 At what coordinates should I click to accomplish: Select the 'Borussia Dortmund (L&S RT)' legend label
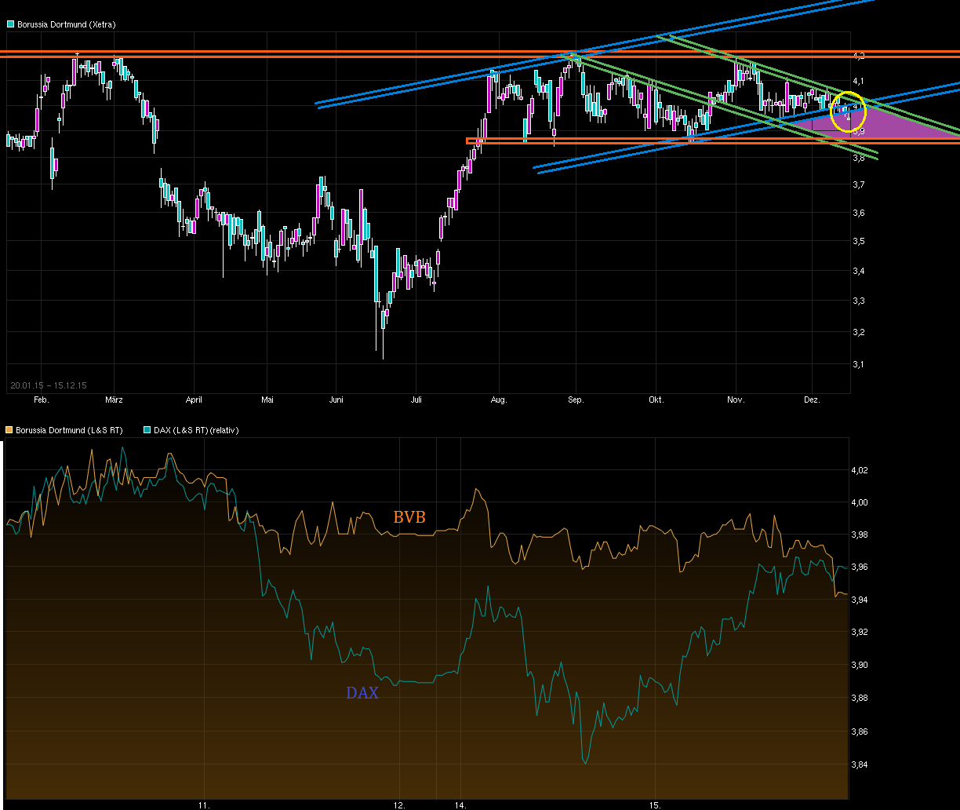click(x=69, y=430)
